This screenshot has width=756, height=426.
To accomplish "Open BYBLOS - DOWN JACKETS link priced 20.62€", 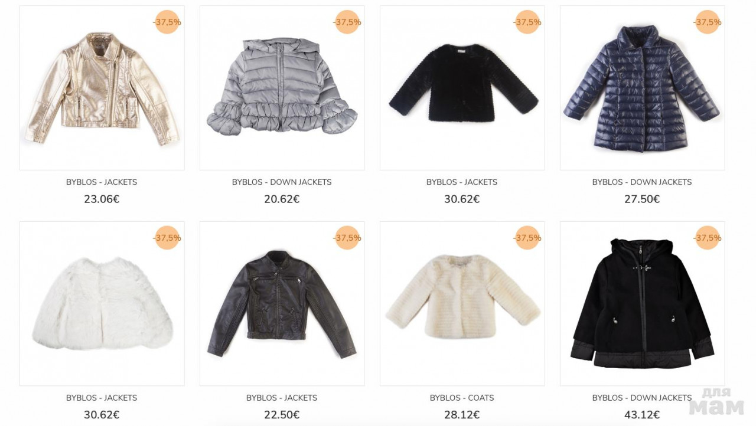I will [282, 182].
